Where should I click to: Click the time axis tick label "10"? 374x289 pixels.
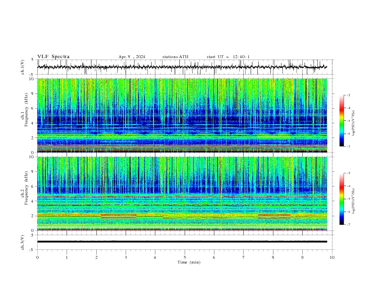pos(332,257)
